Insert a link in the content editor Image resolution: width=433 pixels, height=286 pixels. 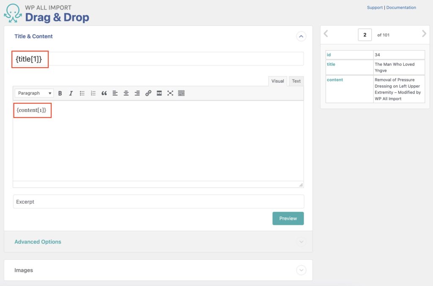tap(148, 93)
